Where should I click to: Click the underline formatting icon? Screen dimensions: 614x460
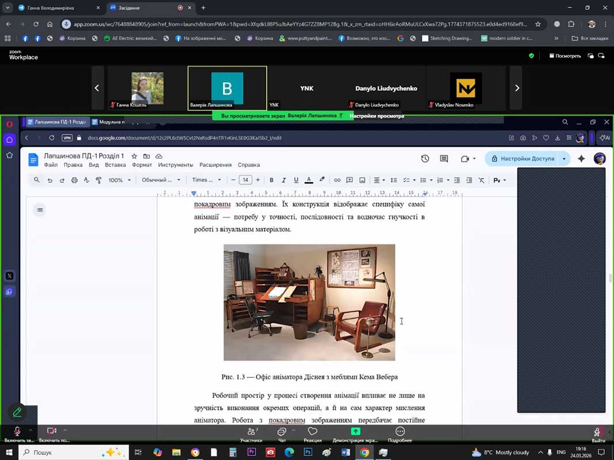coord(296,180)
